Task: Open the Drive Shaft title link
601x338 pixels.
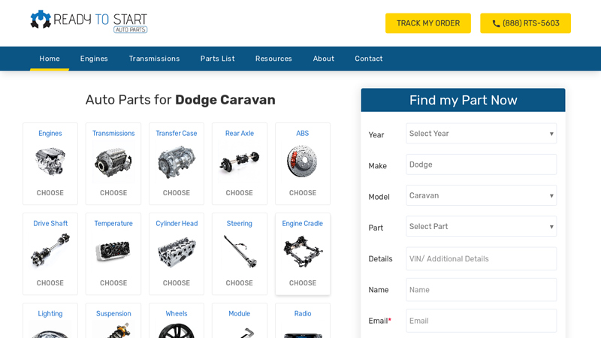Action: [x=50, y=223]
